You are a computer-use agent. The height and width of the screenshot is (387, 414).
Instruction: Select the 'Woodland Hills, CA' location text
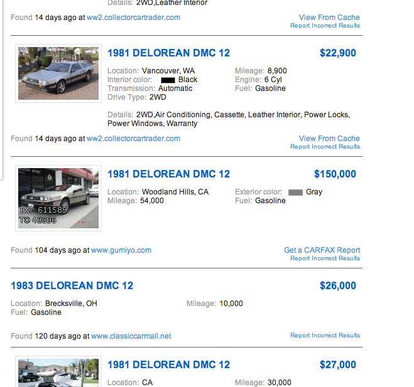coord(175,192)
